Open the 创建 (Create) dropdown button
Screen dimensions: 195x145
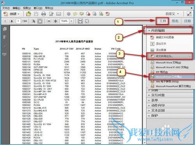11,14
